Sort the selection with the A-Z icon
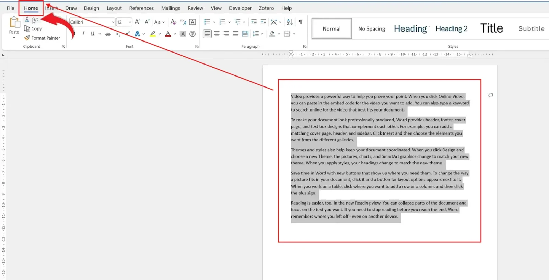Viewport: 549px width, 280px height. 290,22
